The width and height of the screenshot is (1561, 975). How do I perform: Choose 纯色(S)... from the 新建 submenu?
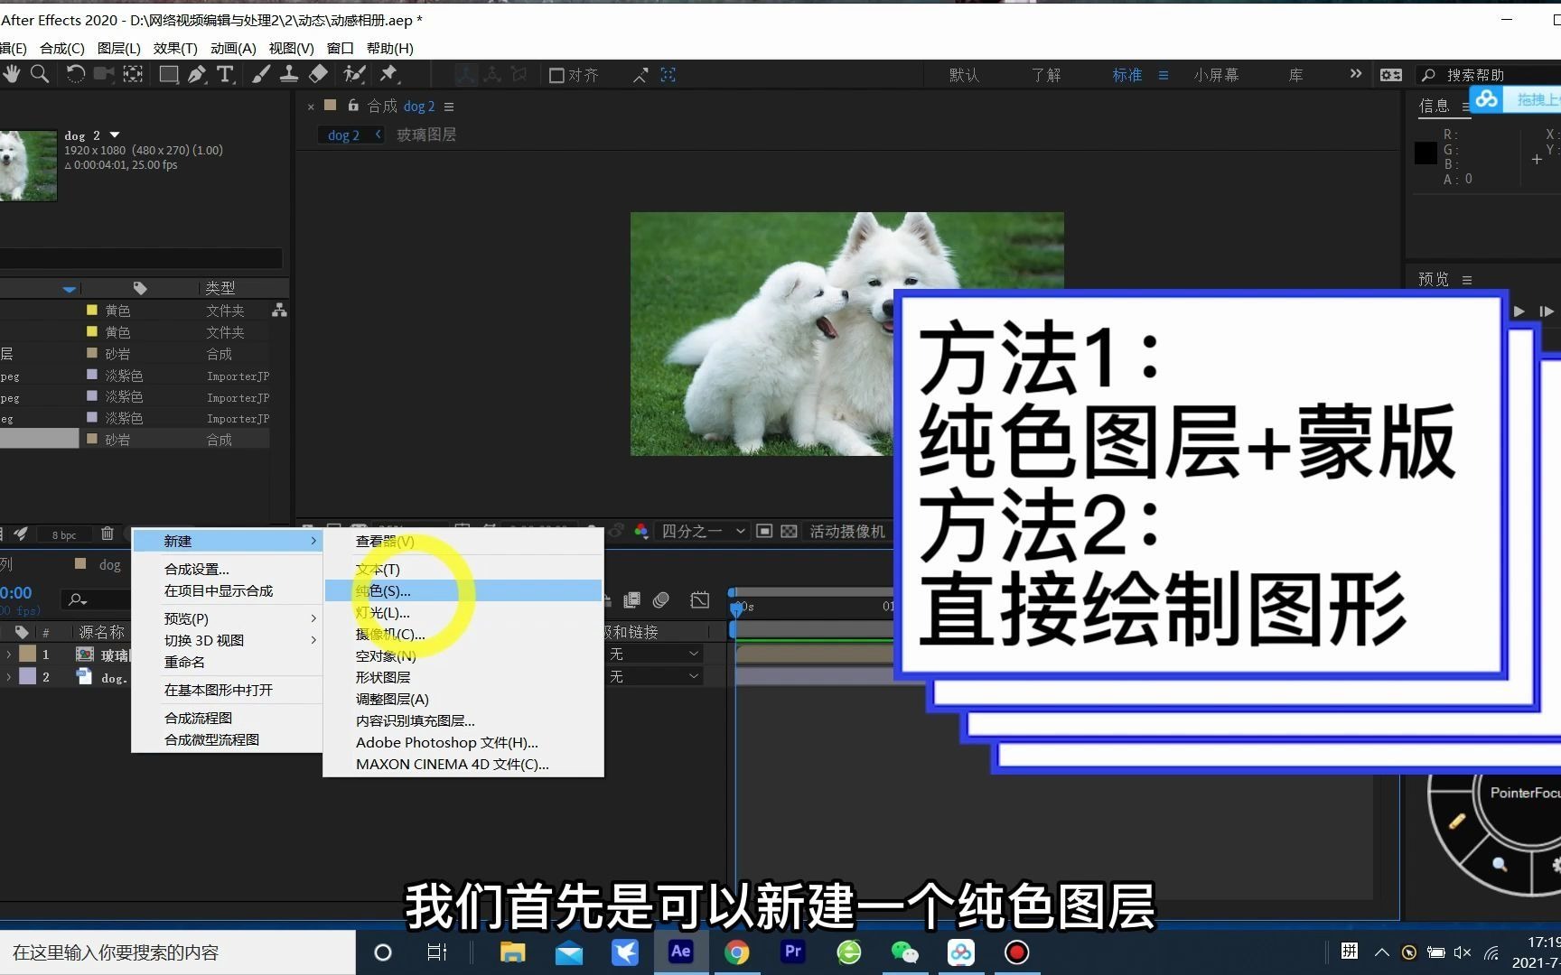pyautogui.click(x=463, y=590)
